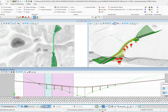This screenshot has height=112, width=168.
Task: Switch to the Utilities ribbon tab
Action: [x=29, y=4]
